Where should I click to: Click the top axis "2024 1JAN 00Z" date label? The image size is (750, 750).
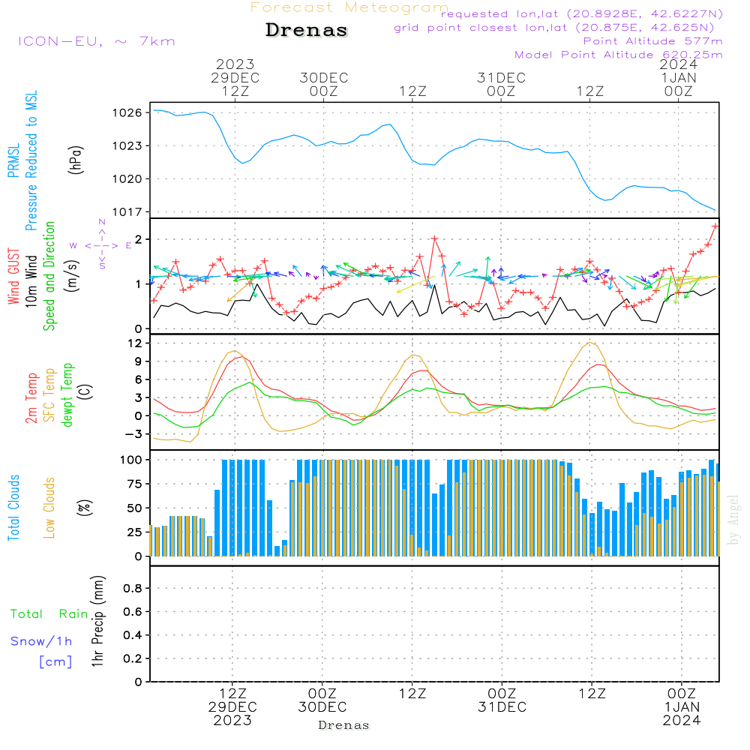pos(679,78)
